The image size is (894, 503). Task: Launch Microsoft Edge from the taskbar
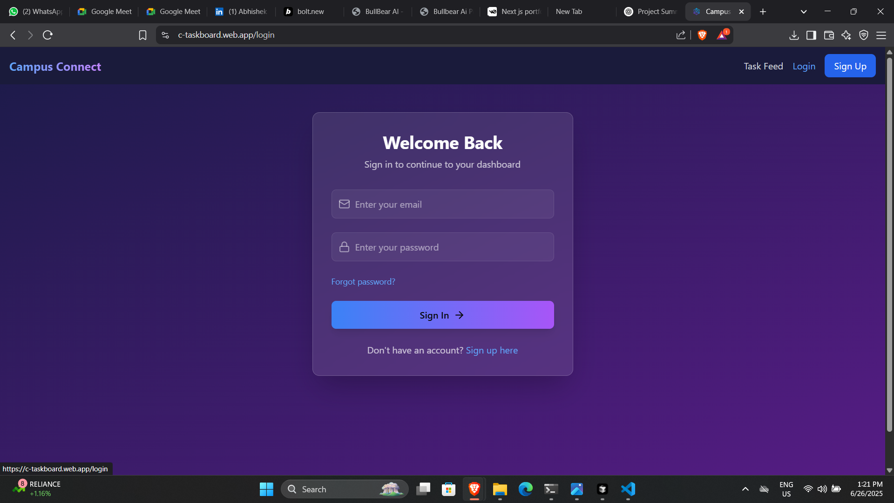pos(526,489)
